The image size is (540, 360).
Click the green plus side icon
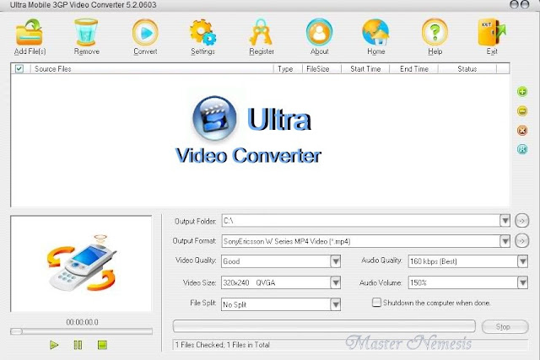(522, 92)
